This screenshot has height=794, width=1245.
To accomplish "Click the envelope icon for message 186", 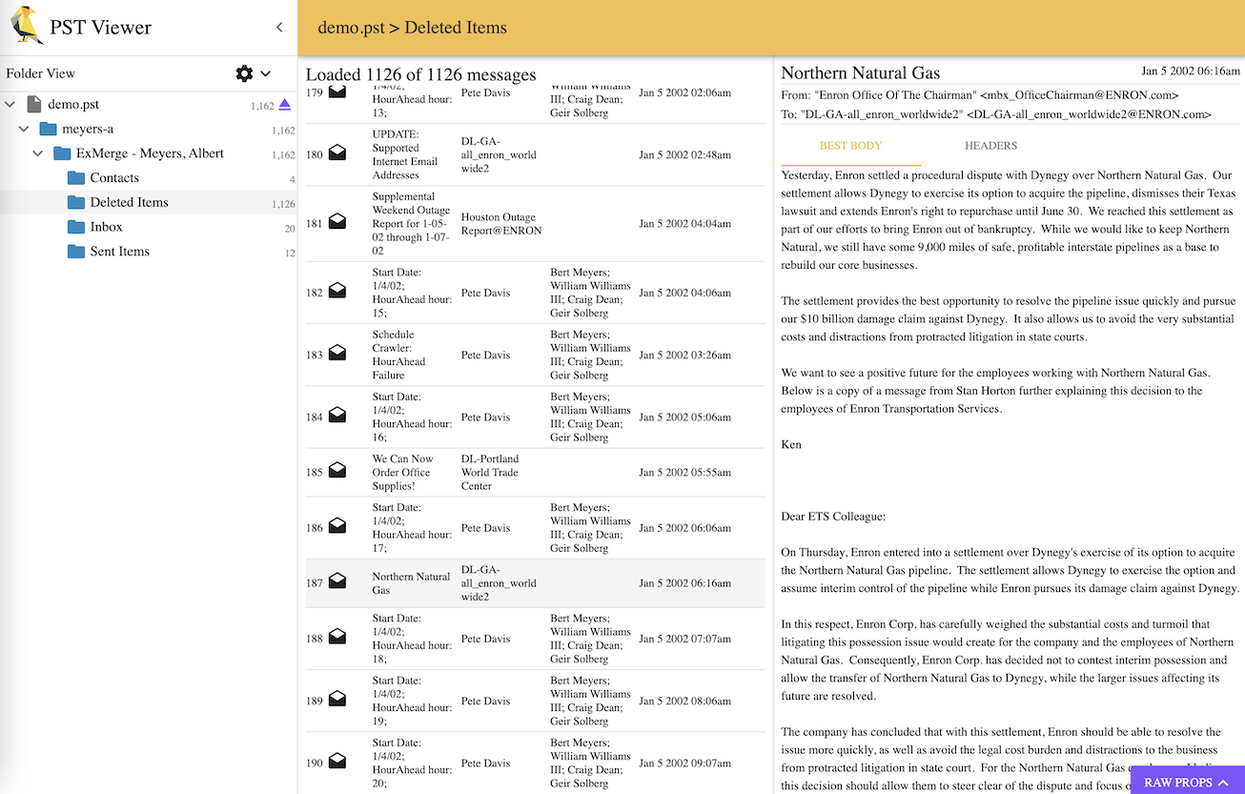I will (x=337, y=527).
